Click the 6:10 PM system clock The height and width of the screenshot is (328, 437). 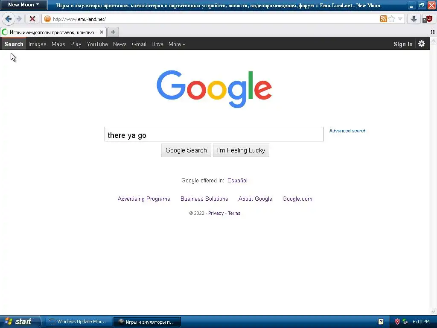click(x=421, y=322)
